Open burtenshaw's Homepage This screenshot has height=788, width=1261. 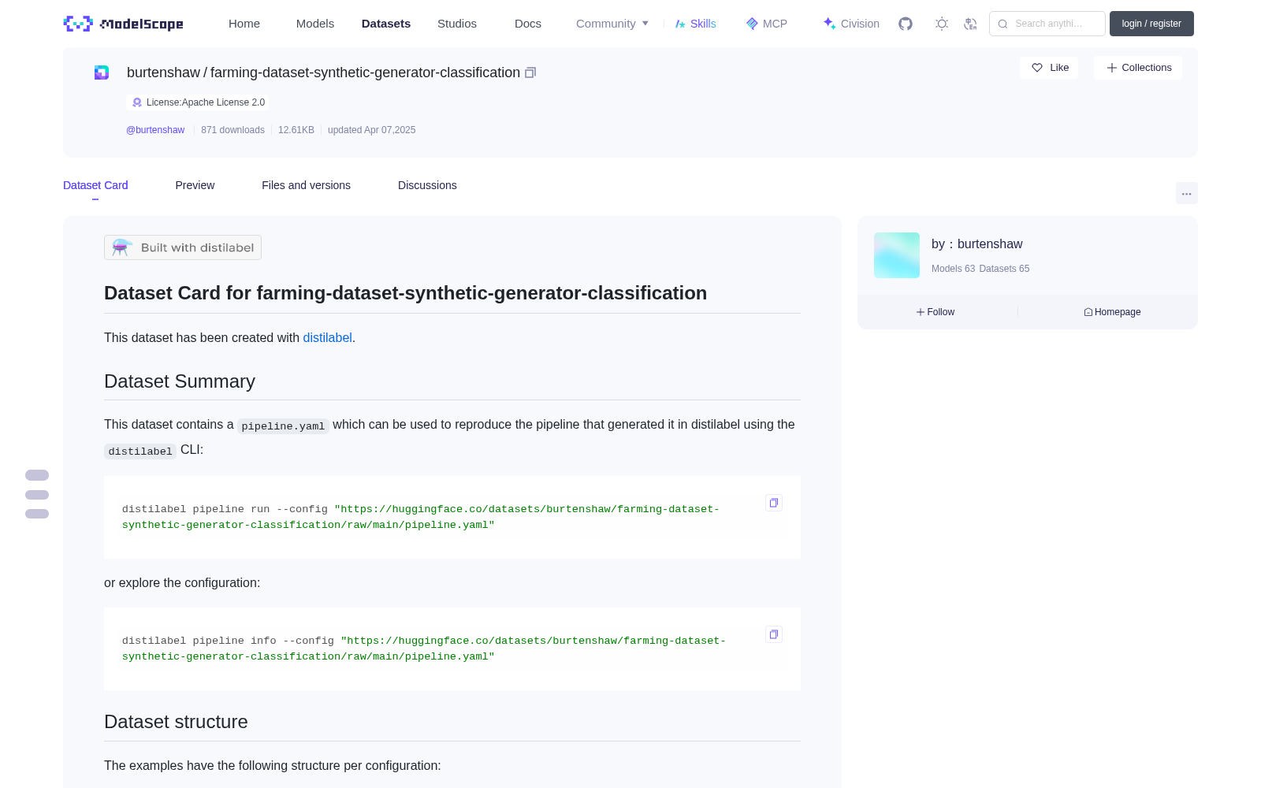pos(1112,312)
